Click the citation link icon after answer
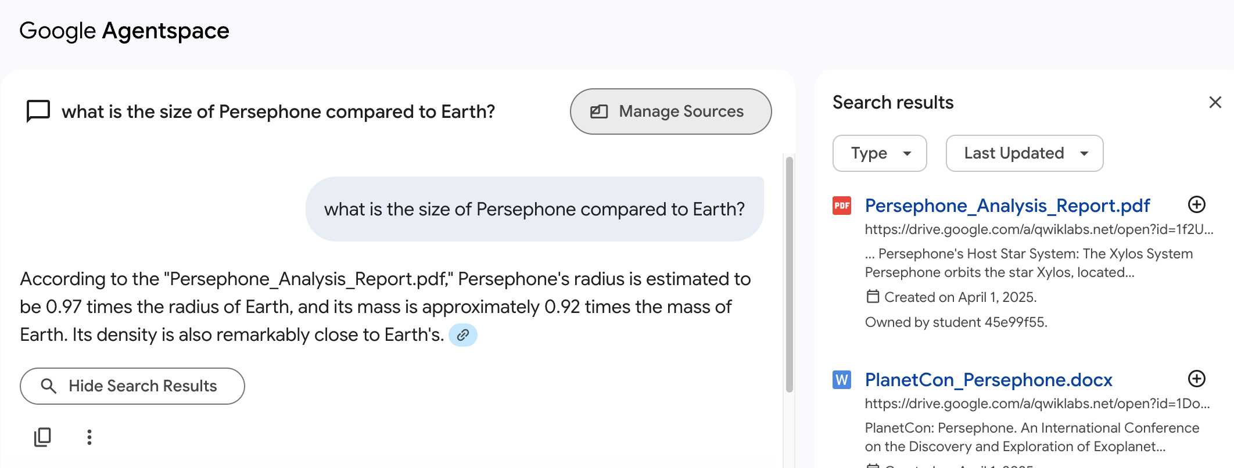Screen dimensions: 1234x468 coord(463,335)
